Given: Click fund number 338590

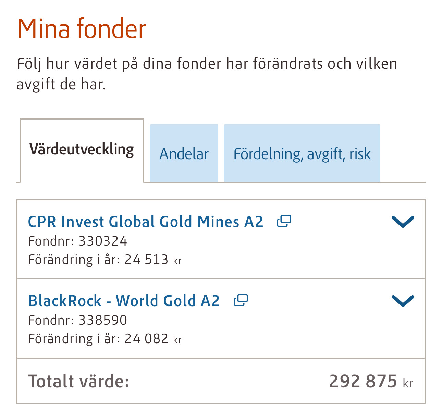Looking at the screenshot, I should click(103, 320).
